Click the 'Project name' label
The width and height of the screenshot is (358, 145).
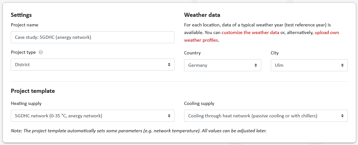[x=25, y=25]
